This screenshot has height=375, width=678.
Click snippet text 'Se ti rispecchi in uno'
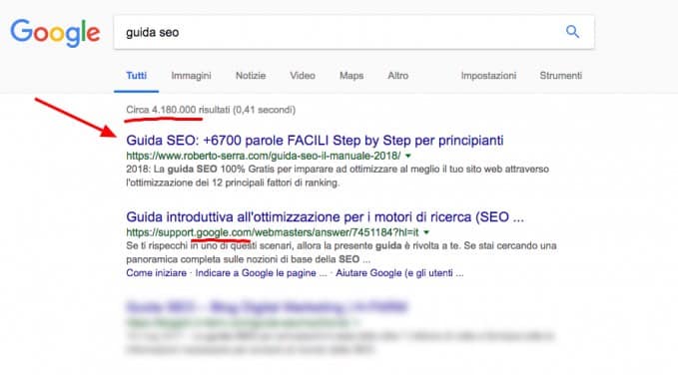(341, 252)
